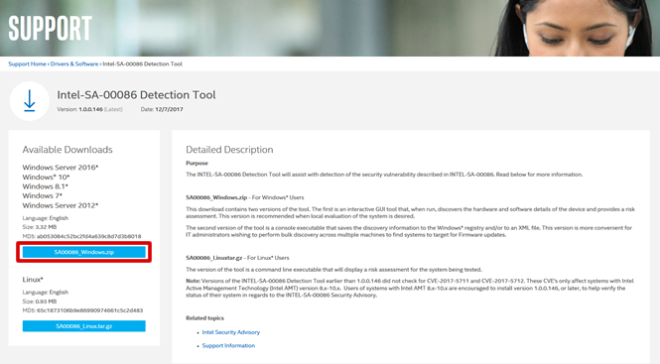Click the Purpose subheading

pyautogui.click(x=197, y=164)
